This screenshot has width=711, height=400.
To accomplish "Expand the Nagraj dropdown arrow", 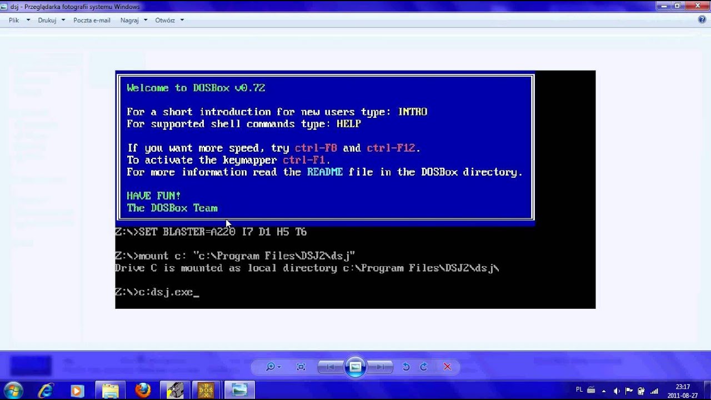I will 146,20.
